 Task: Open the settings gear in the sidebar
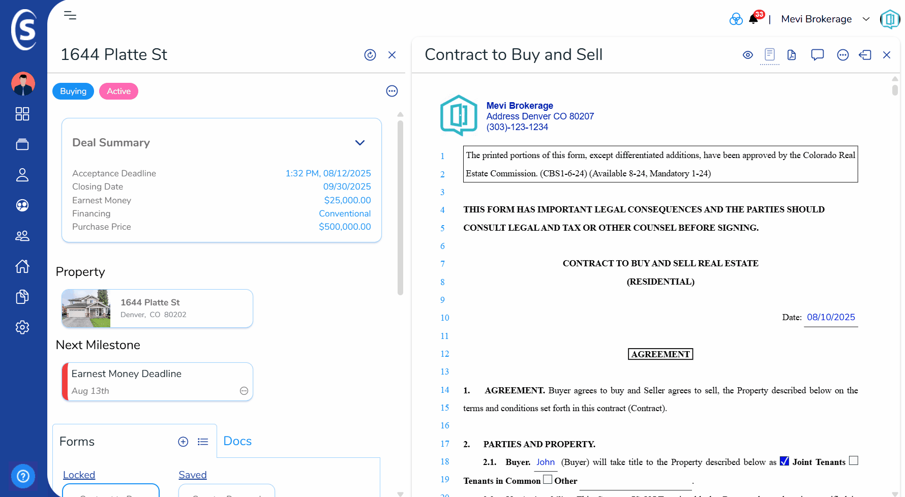22,327
